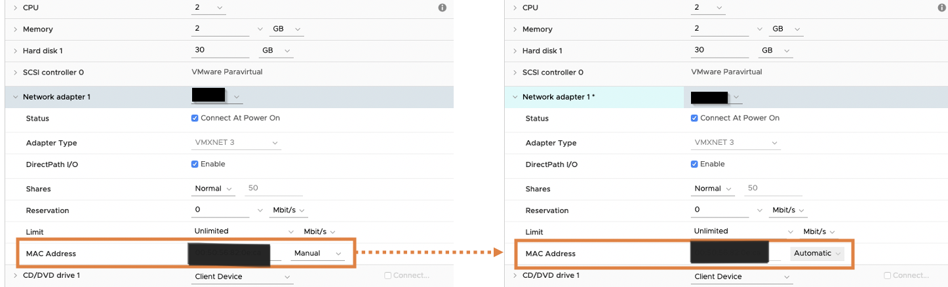Open the Automatic MAC address mode dropdown

coord(817,254)
